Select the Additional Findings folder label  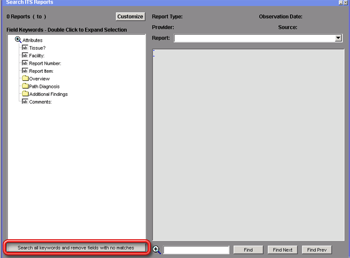coord(49,94)
